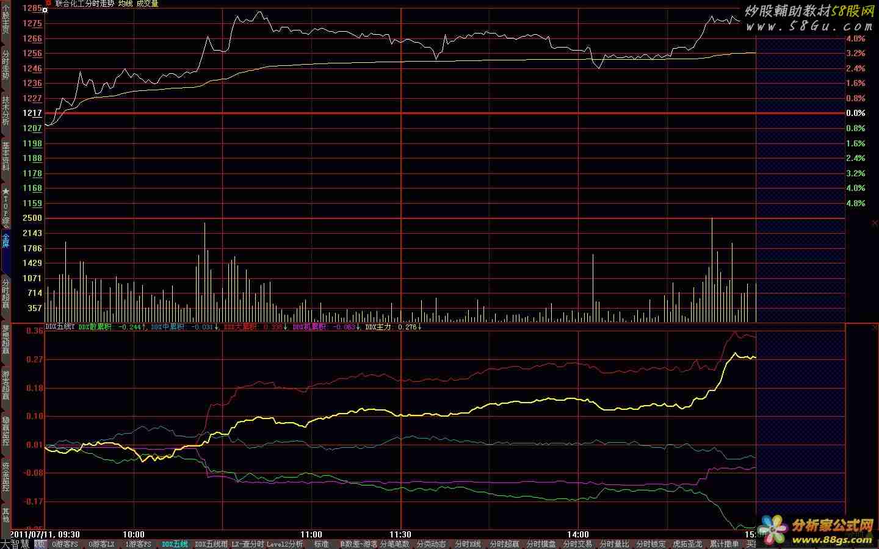This screenshot has width=879, height=549.
Task: Select the 1游客FS bottom tab
Action: click(138, 544)
